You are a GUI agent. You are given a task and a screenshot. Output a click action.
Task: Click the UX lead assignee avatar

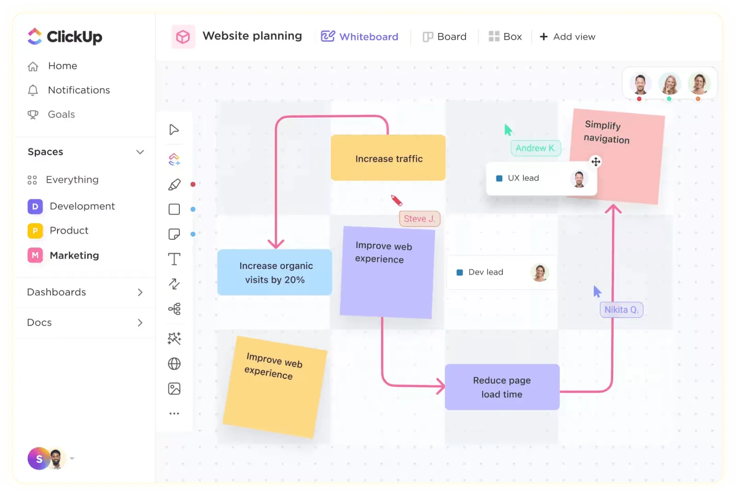click(579, 179)
